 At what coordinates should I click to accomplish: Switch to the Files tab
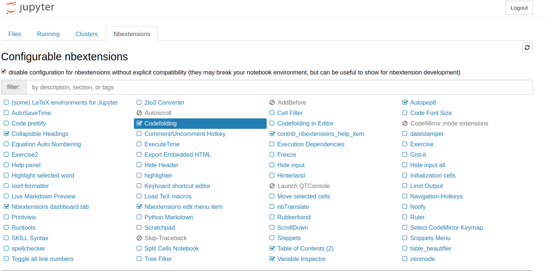[15, 34]
